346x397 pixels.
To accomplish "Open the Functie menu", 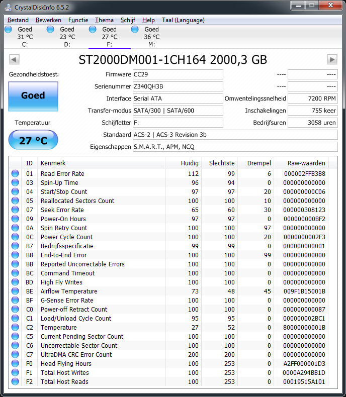I will point(78,20).
